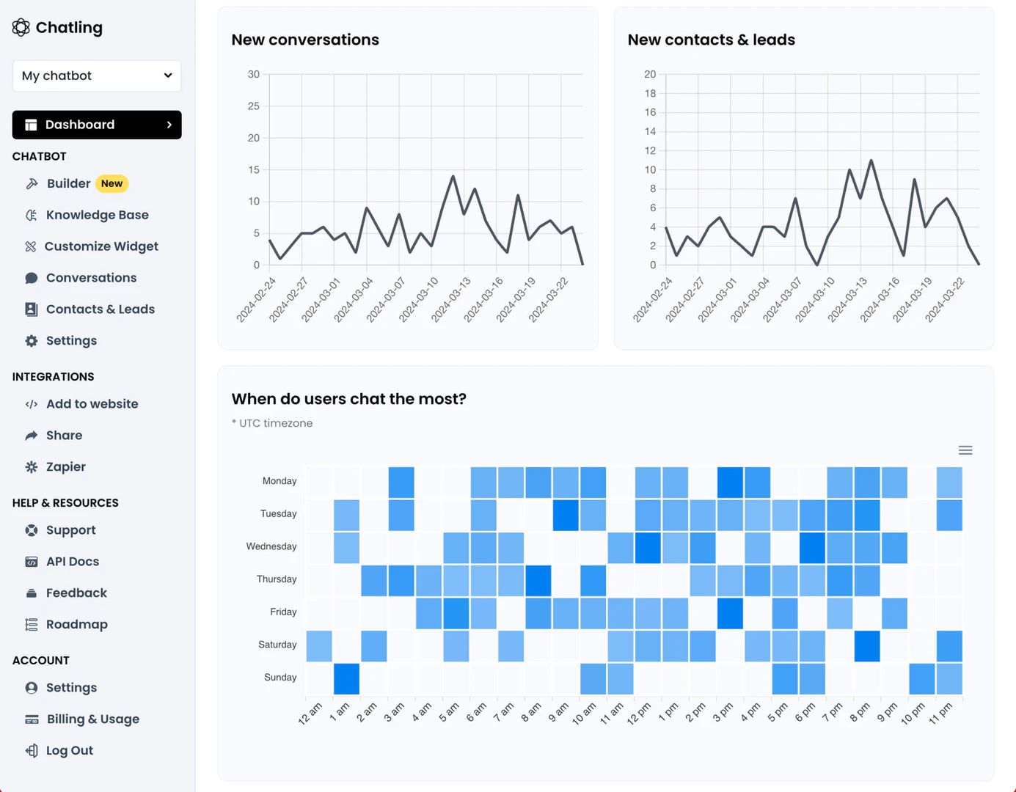
Task: Click the Add to website link
Action: 92,403
